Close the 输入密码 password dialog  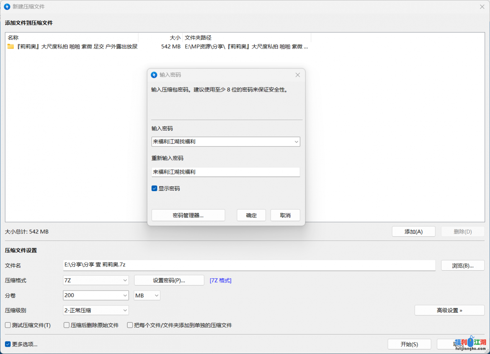click(297, 75)
